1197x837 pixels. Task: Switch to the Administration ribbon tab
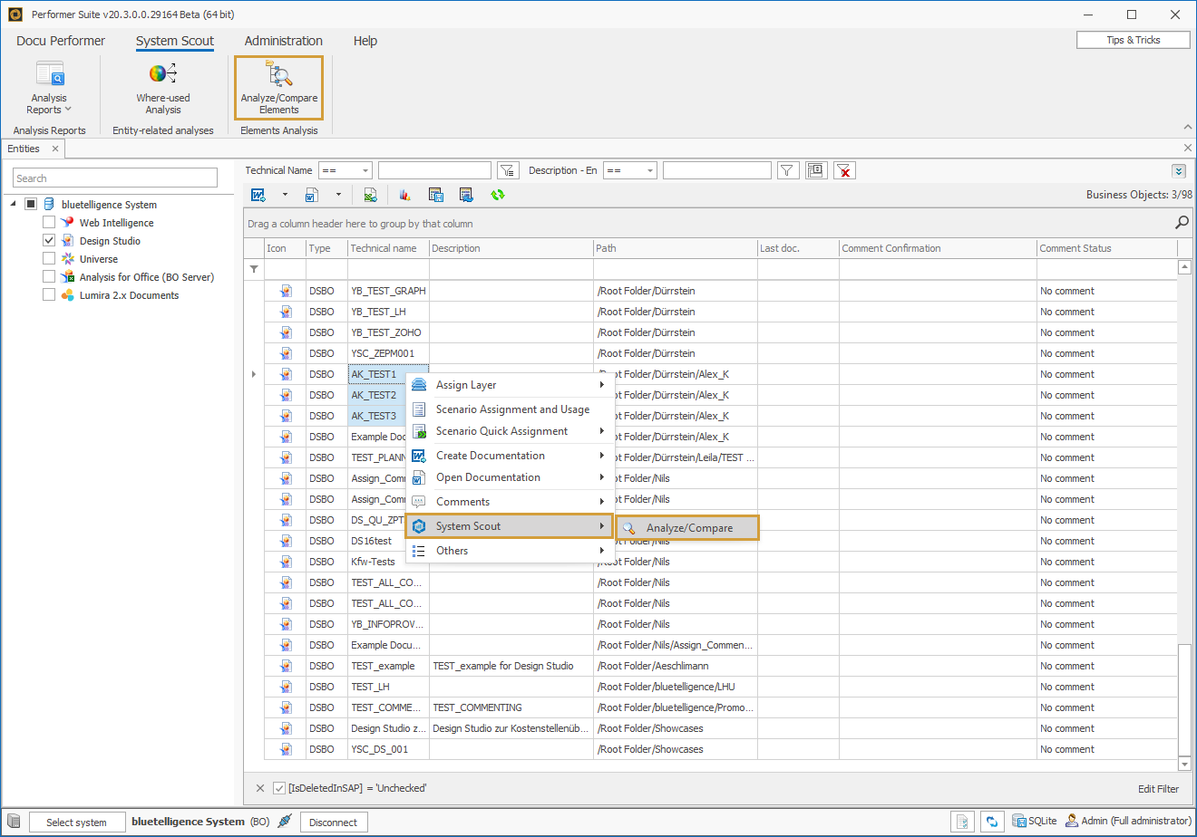tap(283, 41)
